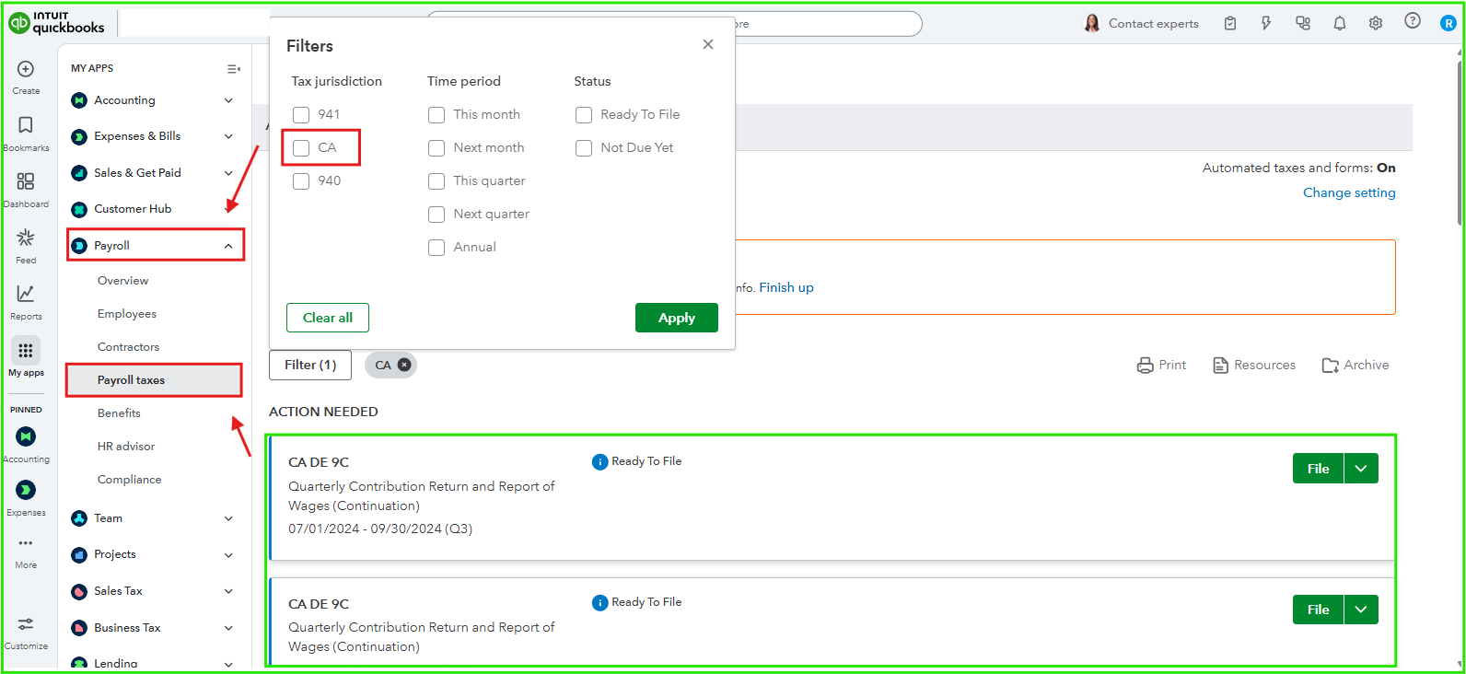Remove the CA filter chip
The image size is (1466, 674).
(404, 365)
